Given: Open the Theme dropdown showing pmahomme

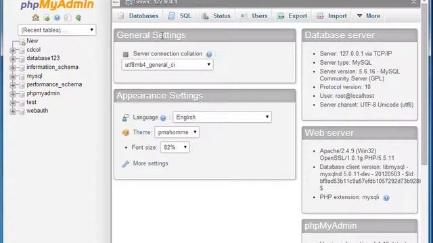Looking at the screenshot, I should pos(177,132).
